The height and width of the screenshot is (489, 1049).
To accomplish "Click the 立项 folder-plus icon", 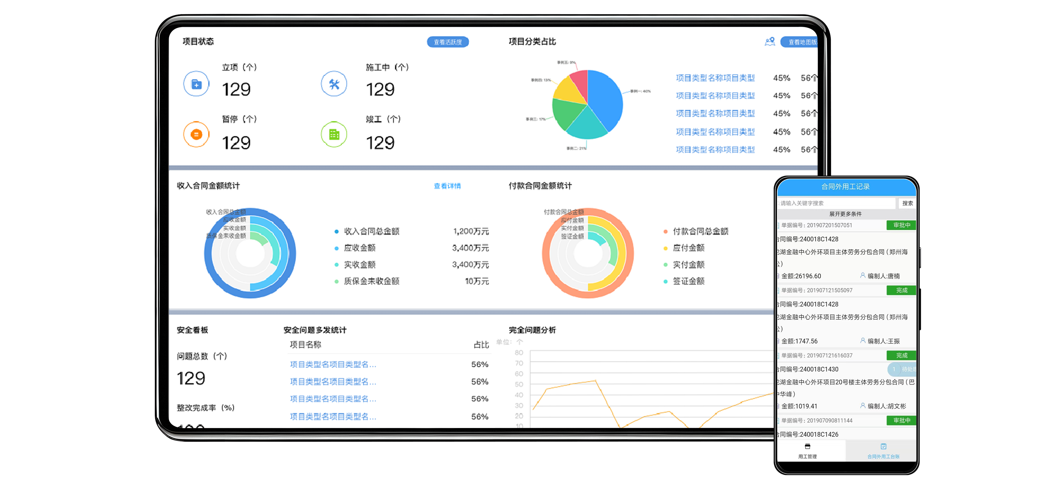I will pos(196,84).
